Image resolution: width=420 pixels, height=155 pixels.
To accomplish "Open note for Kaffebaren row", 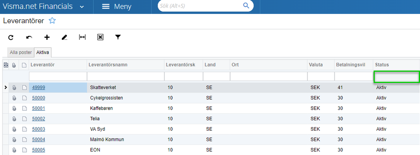I will tap(24, 108).
